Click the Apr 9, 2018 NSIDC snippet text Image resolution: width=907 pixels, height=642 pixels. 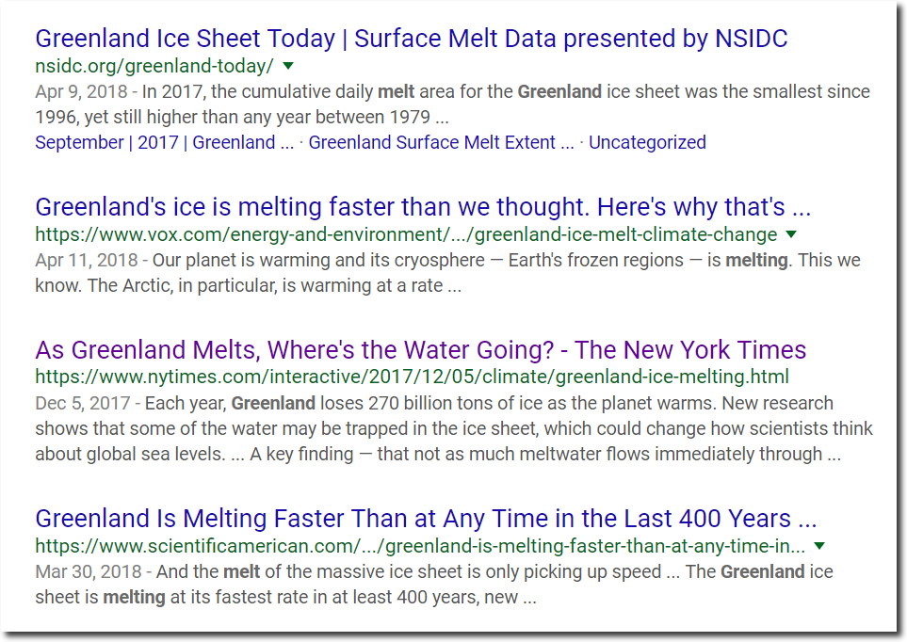point(452,104)
